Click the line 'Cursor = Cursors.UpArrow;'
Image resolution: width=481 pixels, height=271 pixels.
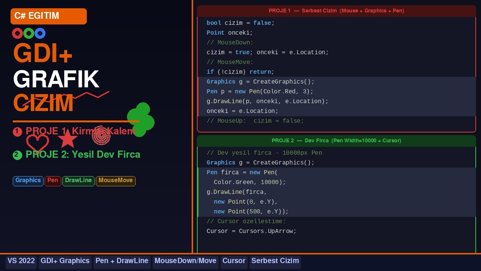tap(251, 231)
